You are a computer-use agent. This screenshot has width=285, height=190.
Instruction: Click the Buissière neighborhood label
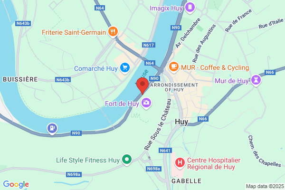pyautogui.click(x=20, y=79)
